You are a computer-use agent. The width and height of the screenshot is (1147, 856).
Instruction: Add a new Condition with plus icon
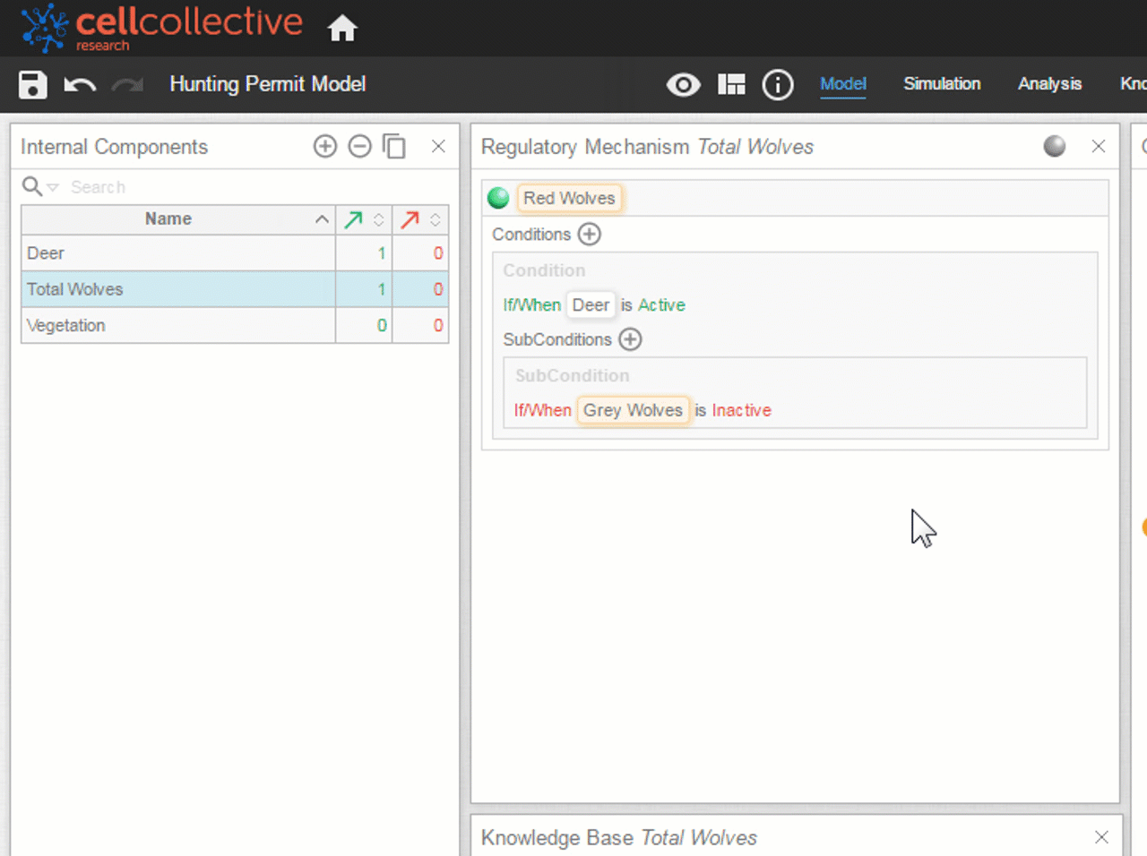(590, 235)
